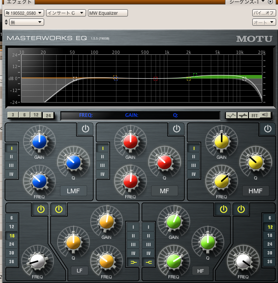Open the 無 preset dropdown

[27, 22]
